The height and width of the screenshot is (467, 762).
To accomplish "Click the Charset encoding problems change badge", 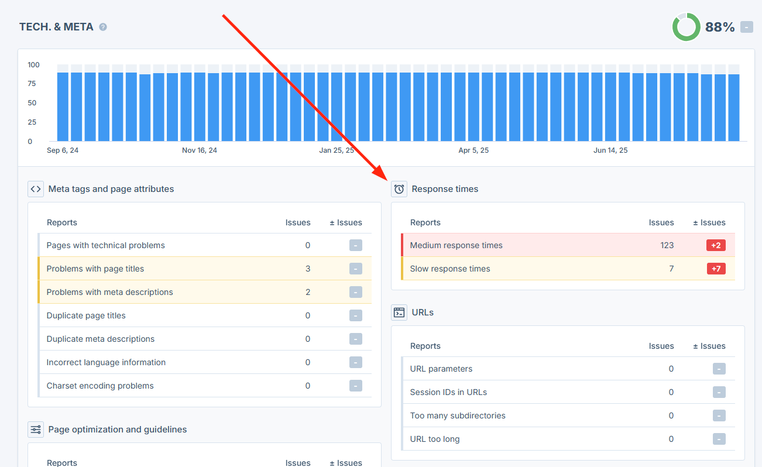I will (356, 386).
